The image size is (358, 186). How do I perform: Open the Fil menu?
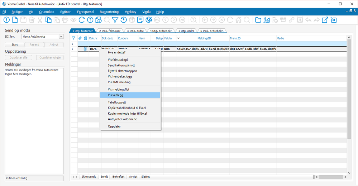point(4,12)
